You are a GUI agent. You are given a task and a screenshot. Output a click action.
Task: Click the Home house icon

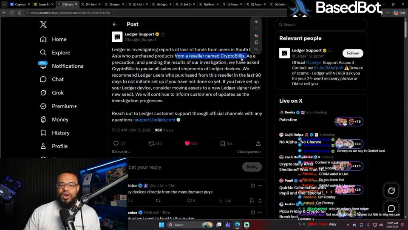[x=43, y=39]
